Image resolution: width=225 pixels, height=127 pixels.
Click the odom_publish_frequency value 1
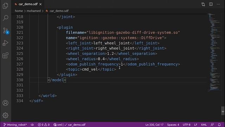(122, 64)
